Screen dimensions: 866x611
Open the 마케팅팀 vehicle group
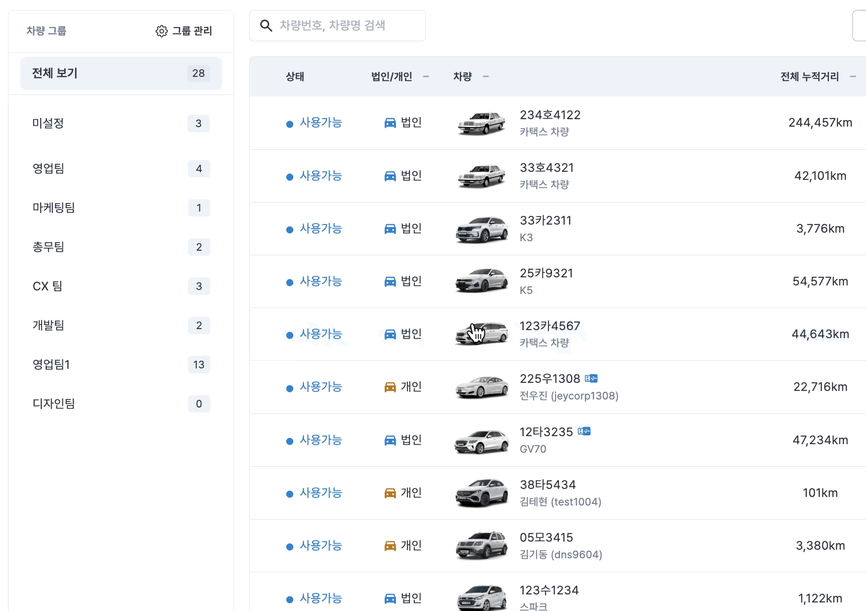[x=121, y=208]
